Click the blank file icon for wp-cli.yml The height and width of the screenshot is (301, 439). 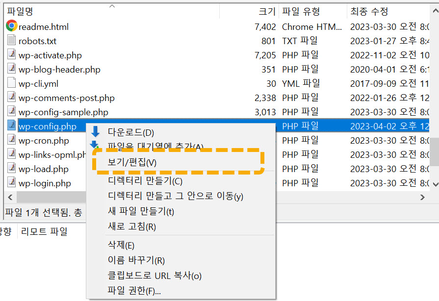[11, 82]
